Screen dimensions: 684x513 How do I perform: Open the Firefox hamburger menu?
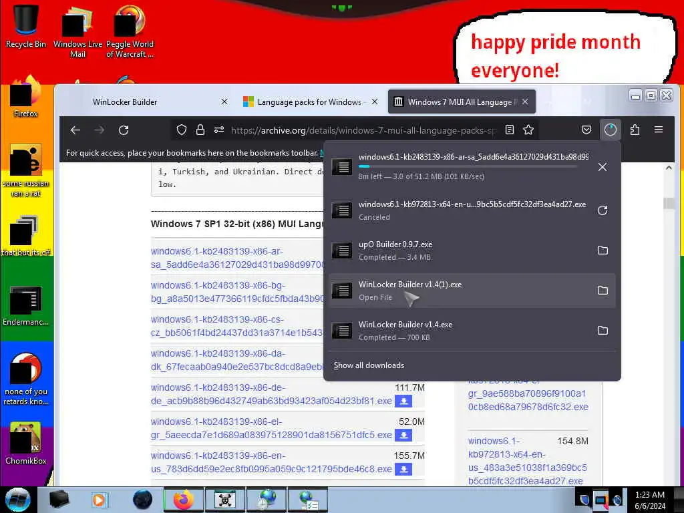[659, 130]
